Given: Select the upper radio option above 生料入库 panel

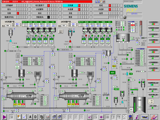Looking at the screenshot, I should tap(149, 101).
